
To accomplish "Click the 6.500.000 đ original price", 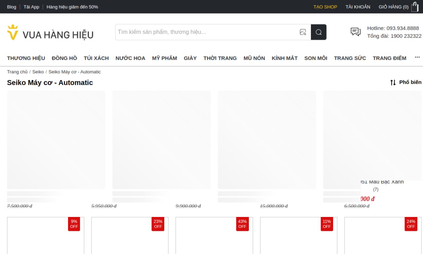I will (x=357, y=206).
